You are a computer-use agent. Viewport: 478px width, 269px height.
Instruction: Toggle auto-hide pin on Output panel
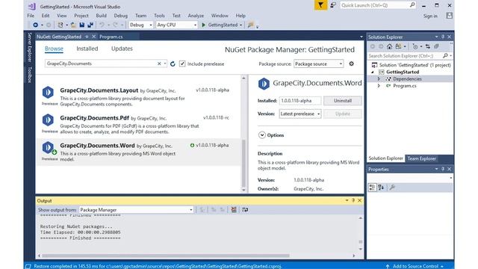(x=353, y=200)
